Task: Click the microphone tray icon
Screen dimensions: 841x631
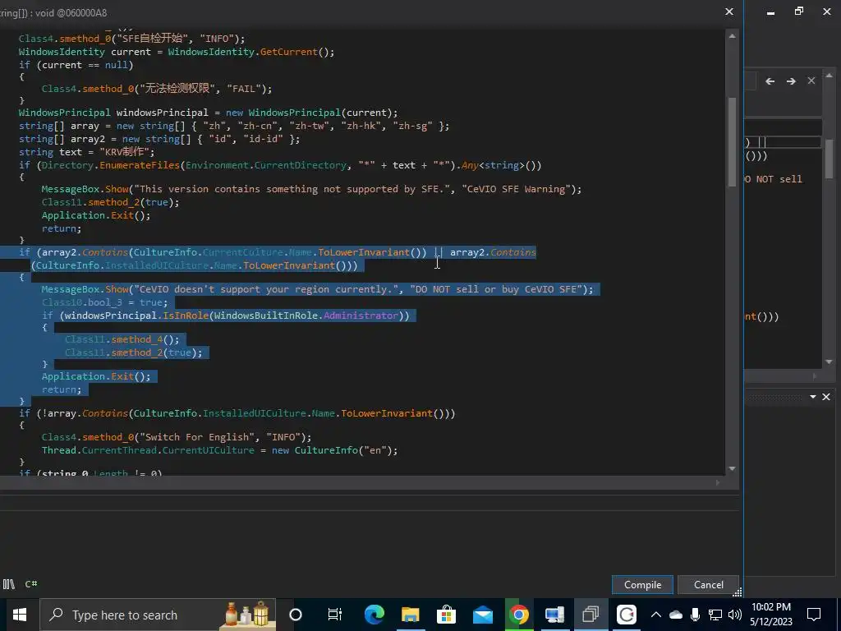Action: point(695,615)
